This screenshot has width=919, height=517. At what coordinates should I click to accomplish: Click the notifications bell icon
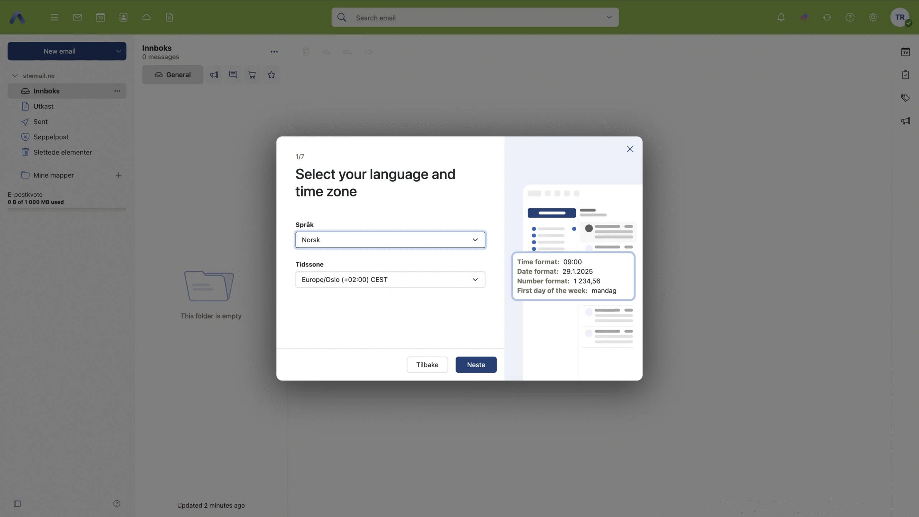tap(781, 17)
